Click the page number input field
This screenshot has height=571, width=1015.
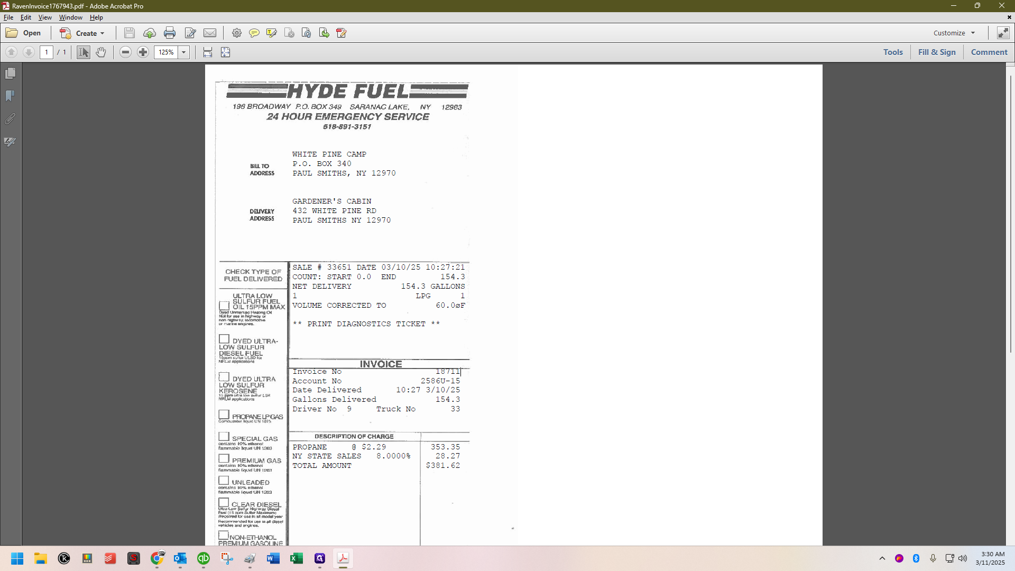point(47,52)
